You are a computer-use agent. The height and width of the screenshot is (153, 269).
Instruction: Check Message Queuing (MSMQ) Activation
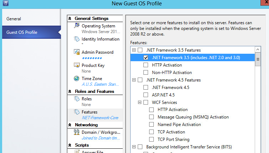pos(151,117)
